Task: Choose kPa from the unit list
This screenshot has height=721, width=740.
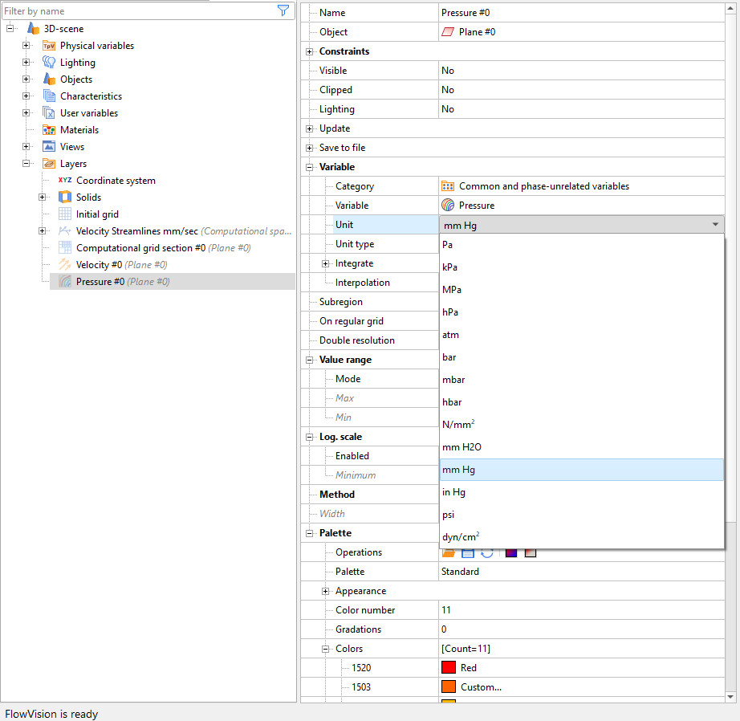Action: pos(450,267)
